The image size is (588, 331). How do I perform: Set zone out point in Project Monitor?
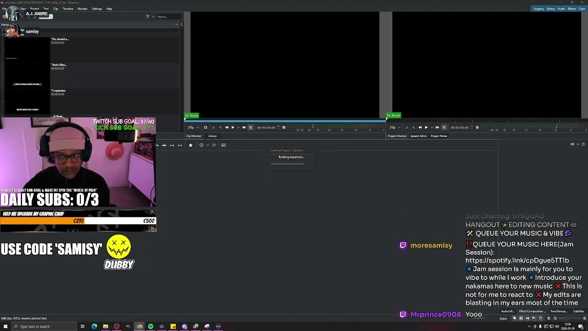pos(413,127)
